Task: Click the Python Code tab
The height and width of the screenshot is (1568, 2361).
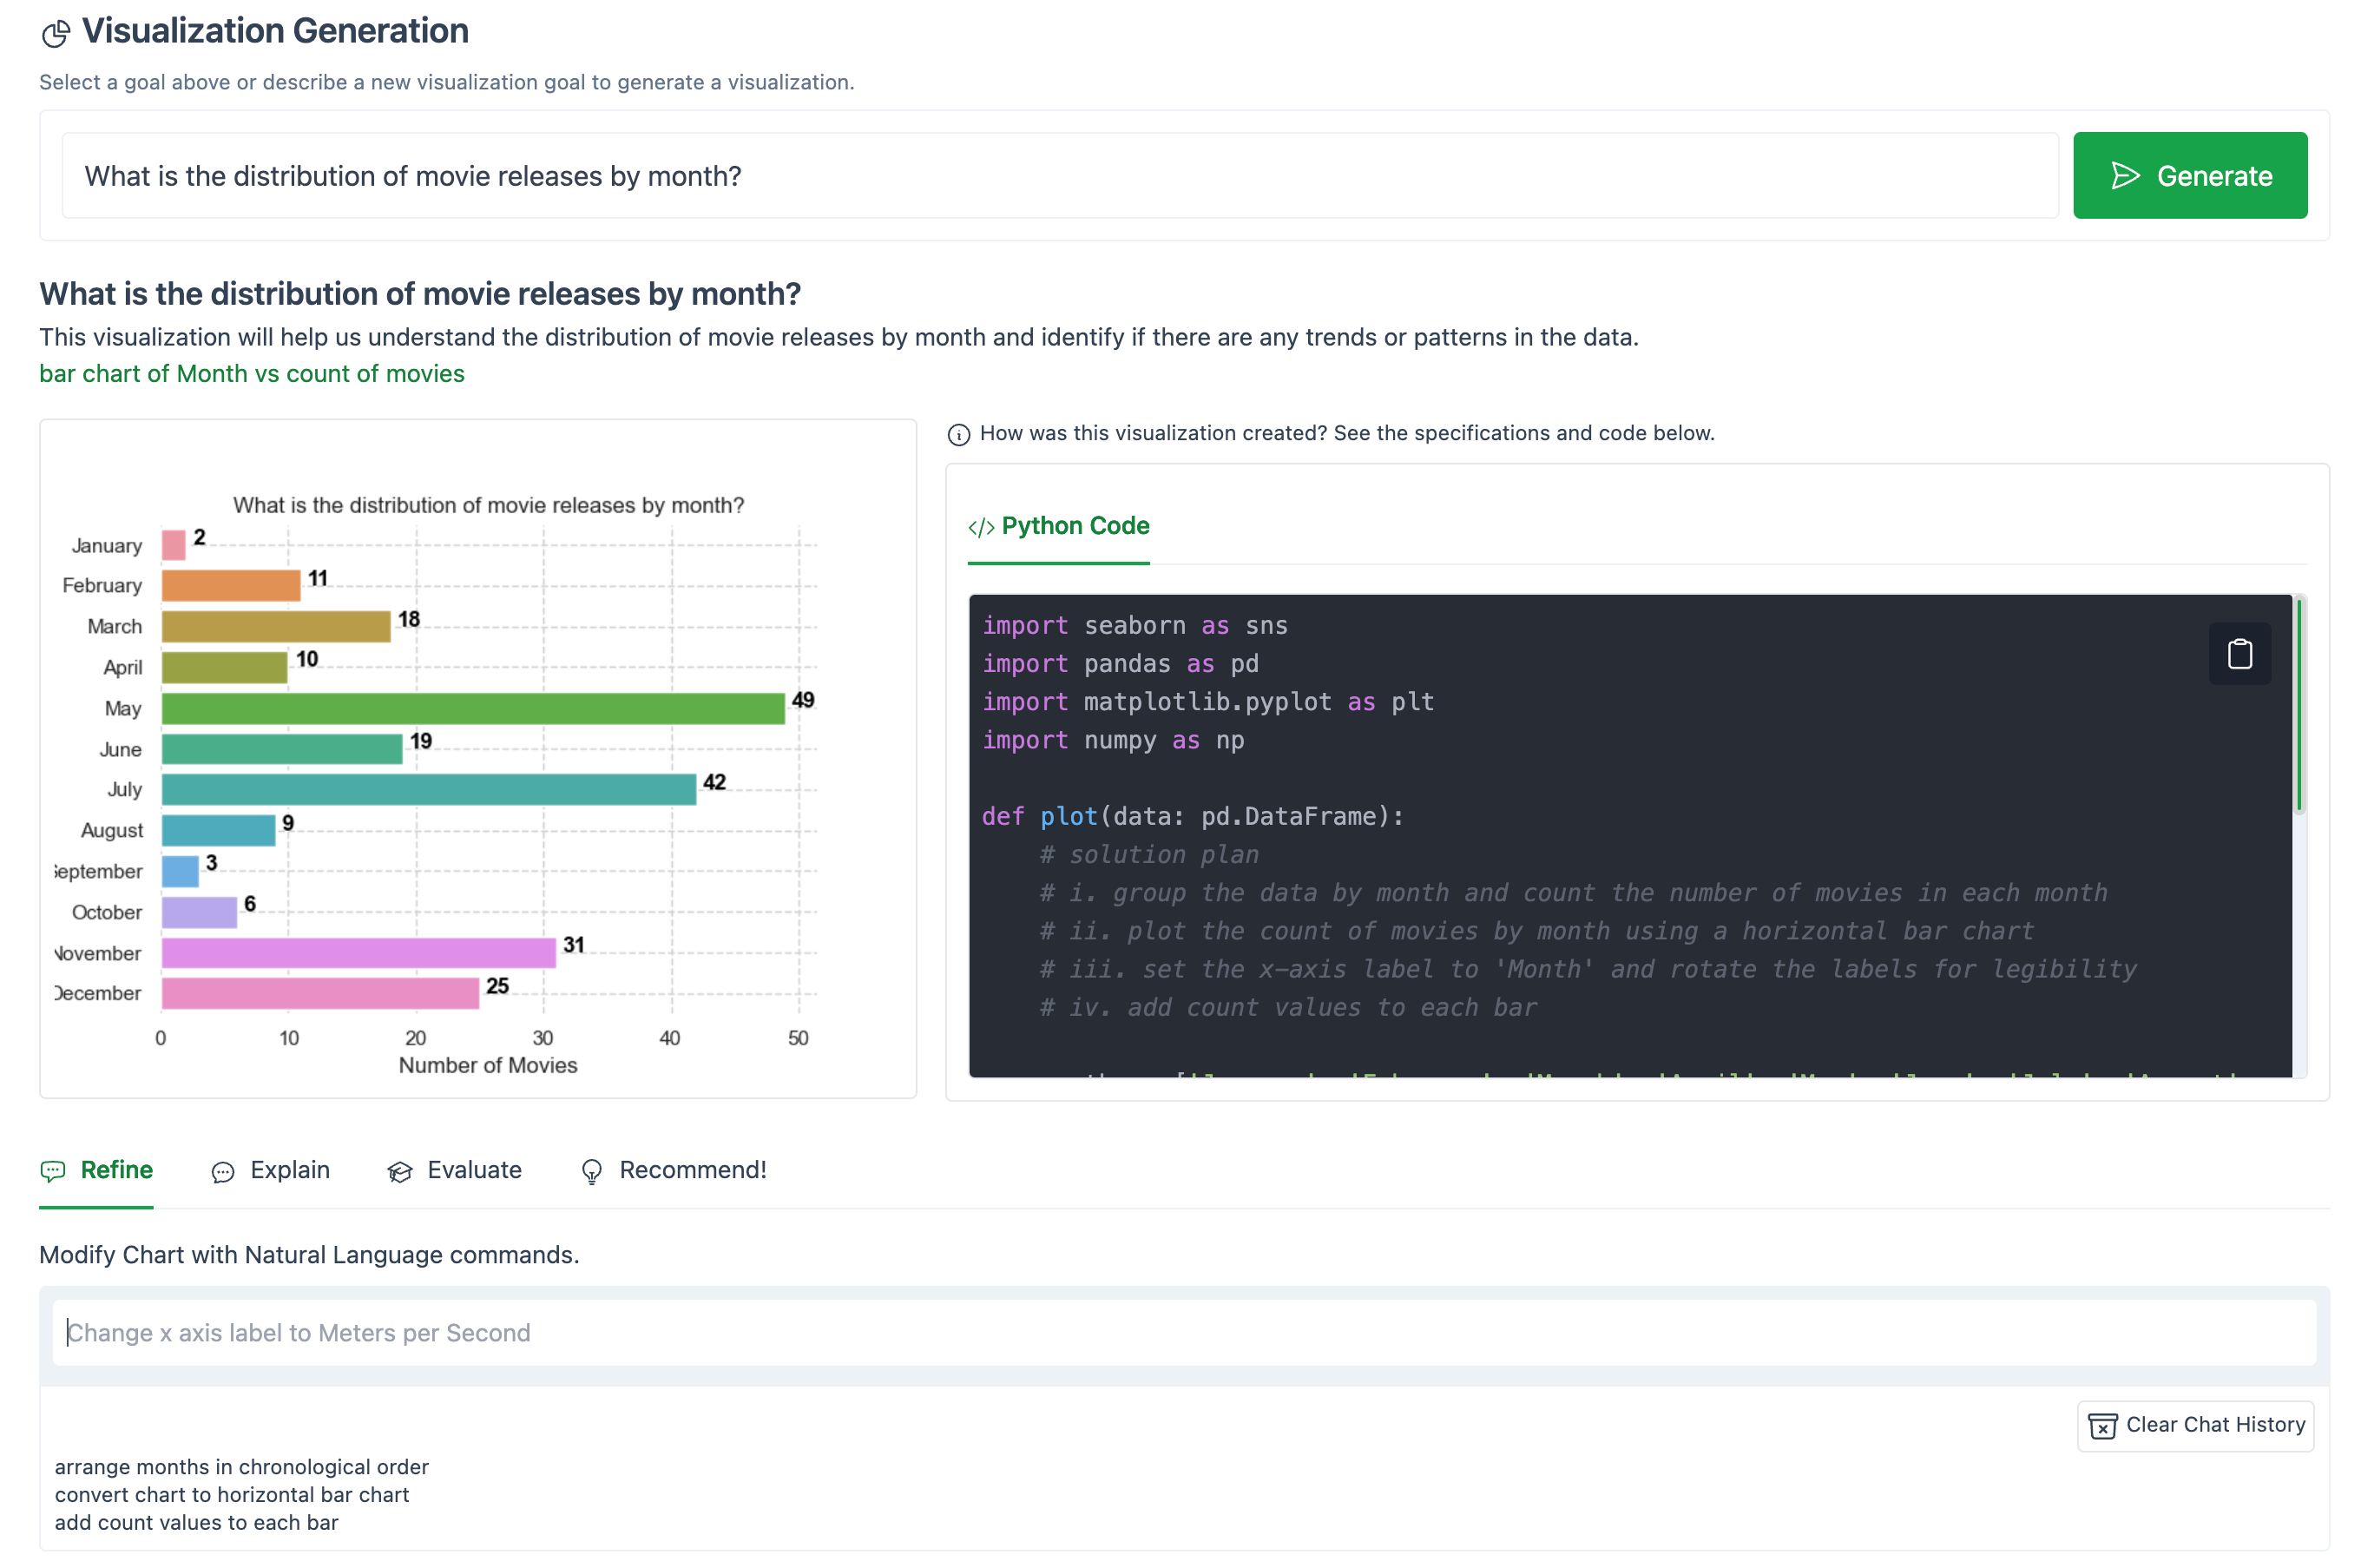Action: point(1075,526)
